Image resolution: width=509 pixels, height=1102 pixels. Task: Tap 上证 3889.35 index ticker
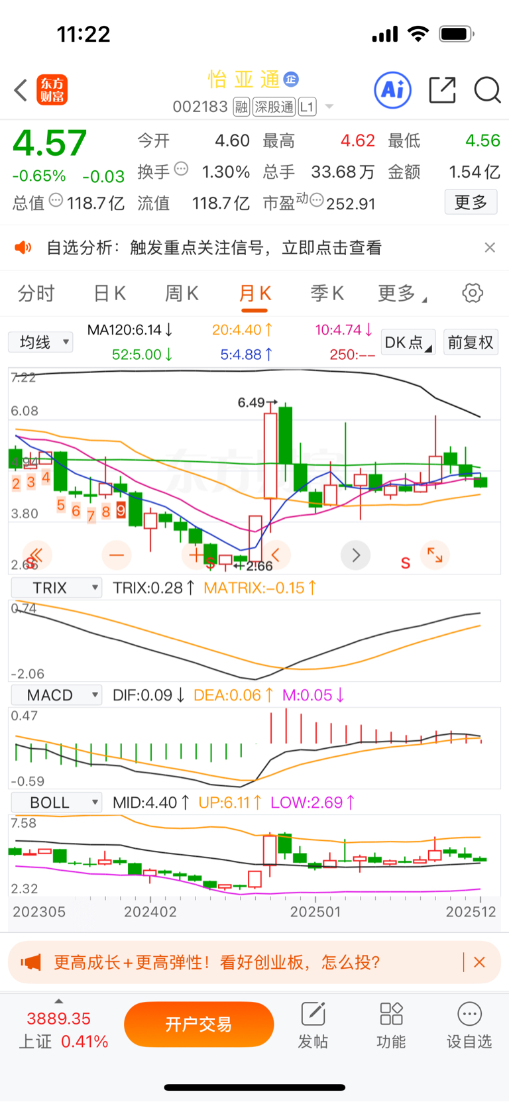(63, 1030)
